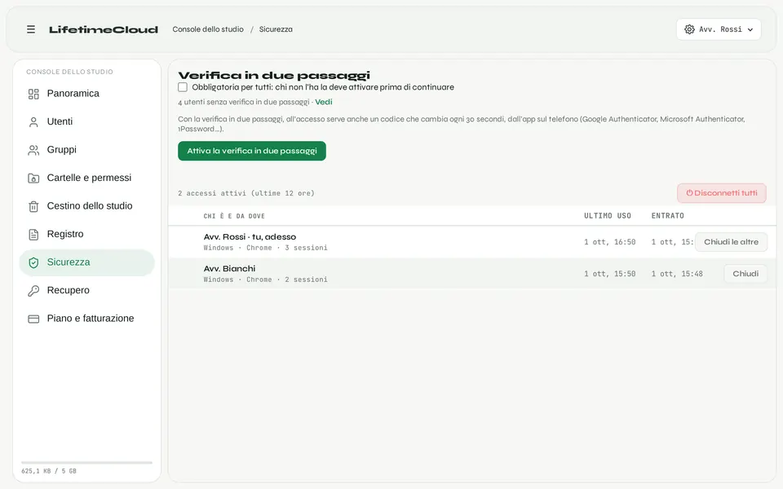Click Chiudi for Avv. Bianchi session
783x489 pixels.
click(x=745, y=274)
